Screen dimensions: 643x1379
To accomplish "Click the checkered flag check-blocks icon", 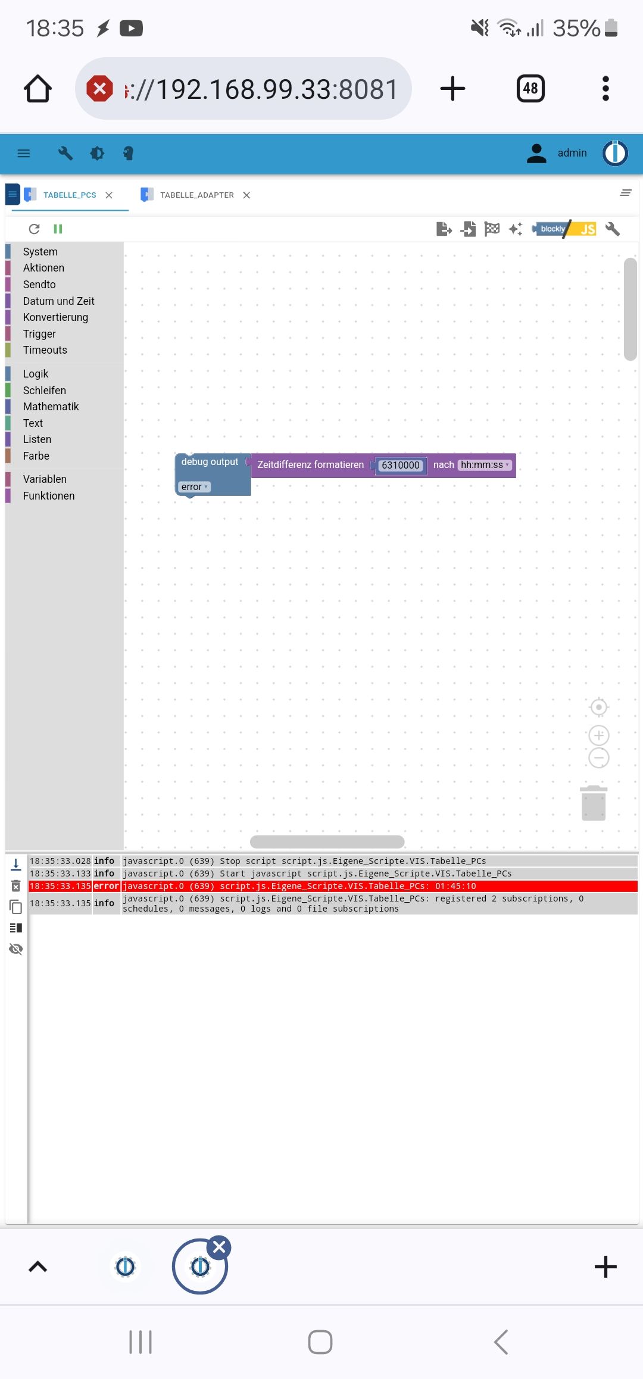I will [x=492, y=229].
